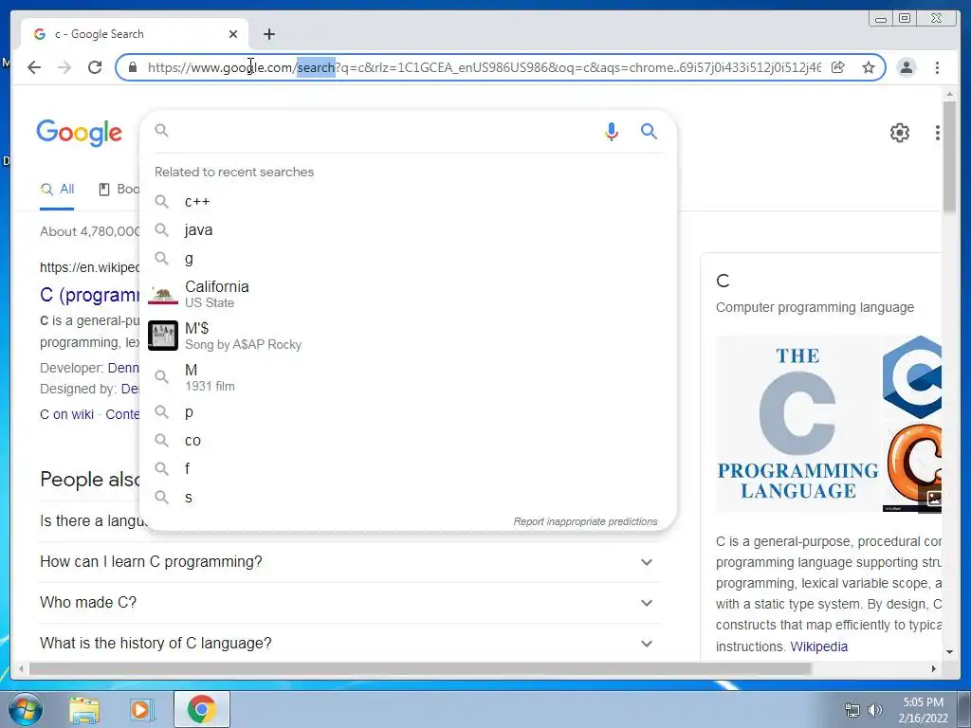Open the network icon in system tray
The image size is (971, 728).
click(x=852, y=710)
